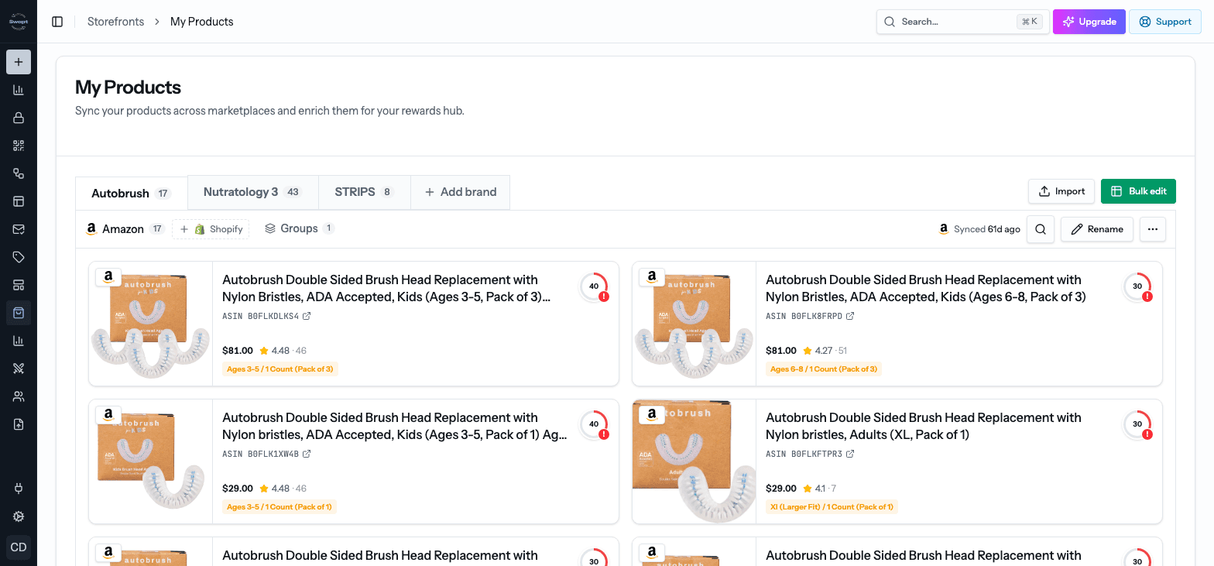Open the Support button
The height and width of the screenshot is (566, 1214).
(x=1165, y=22)
